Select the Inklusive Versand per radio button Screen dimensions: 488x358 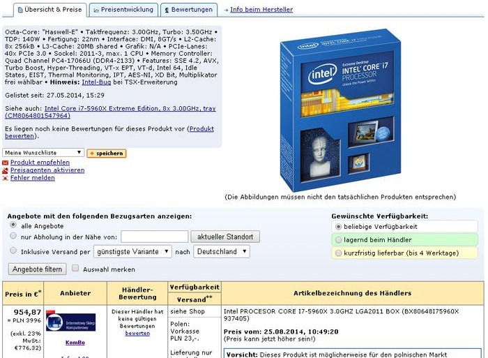coord(13,251)
